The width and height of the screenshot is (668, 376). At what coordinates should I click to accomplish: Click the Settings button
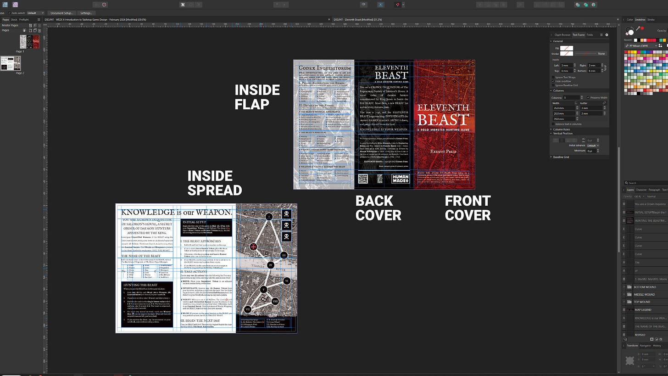coord(86,13)
